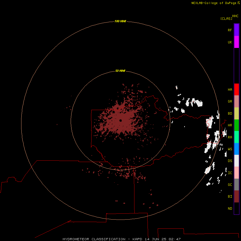Click the WS blue legend swatch
This screenshot has width=241, height=241.
click(x=236, y=149)
